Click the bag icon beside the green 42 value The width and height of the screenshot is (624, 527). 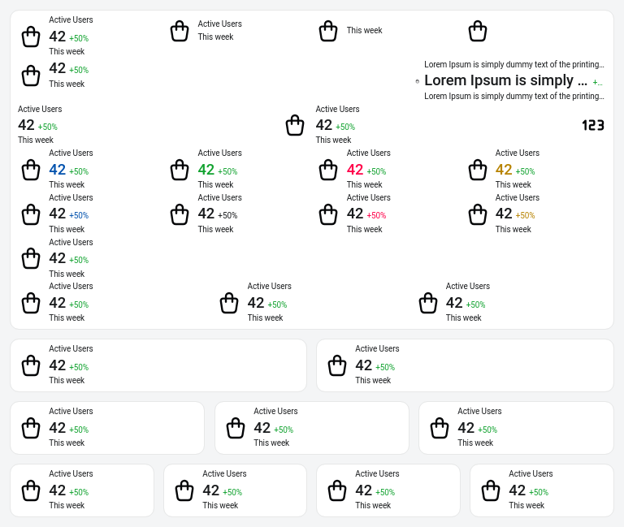click(180, 170)
